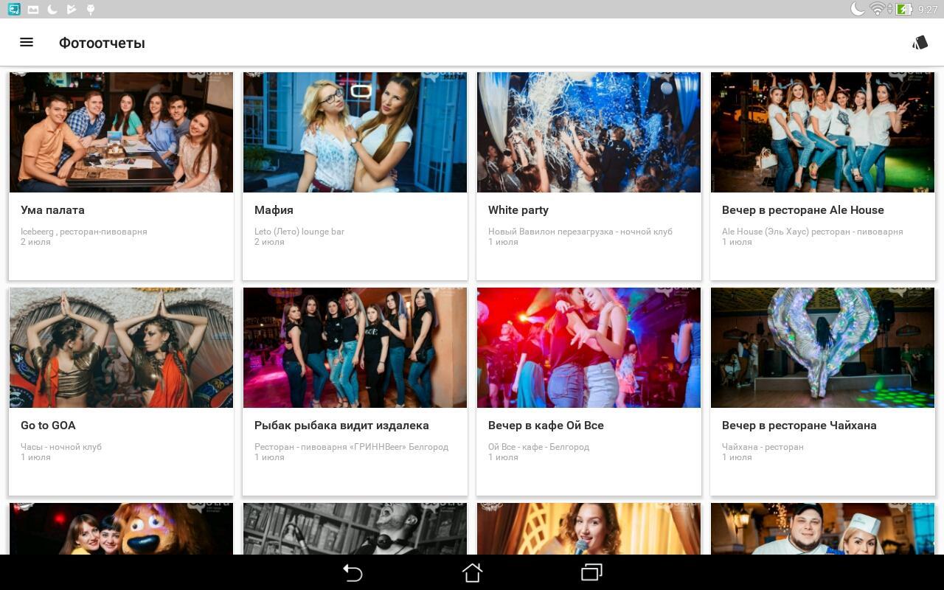Tap venue Новый Вавилон перезагрузка - ночной клуб
This screenshot has height=590, width=944.
tap(580, 232)
